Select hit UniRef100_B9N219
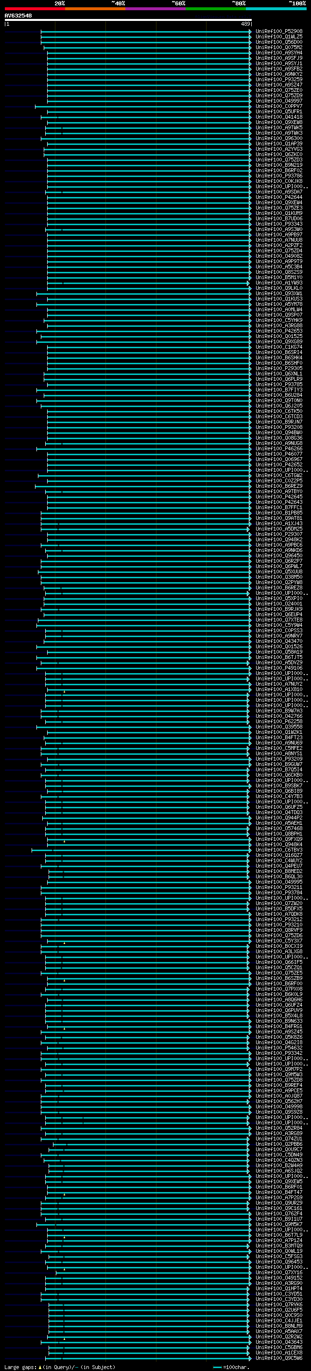 [278, 165]
